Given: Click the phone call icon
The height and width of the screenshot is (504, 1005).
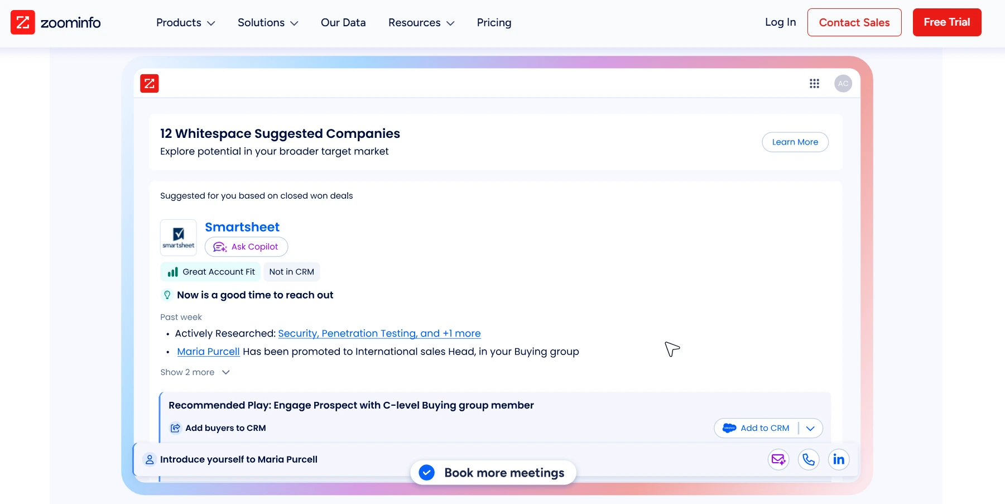Looking at the screenshot, I should (x=809, y=459).
